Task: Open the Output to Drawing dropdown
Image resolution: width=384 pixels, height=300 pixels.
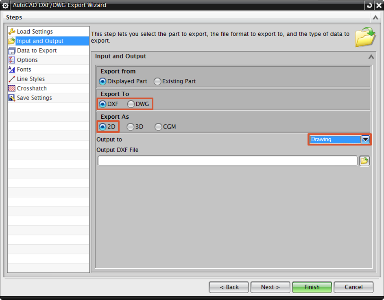Action: [366, 139]
